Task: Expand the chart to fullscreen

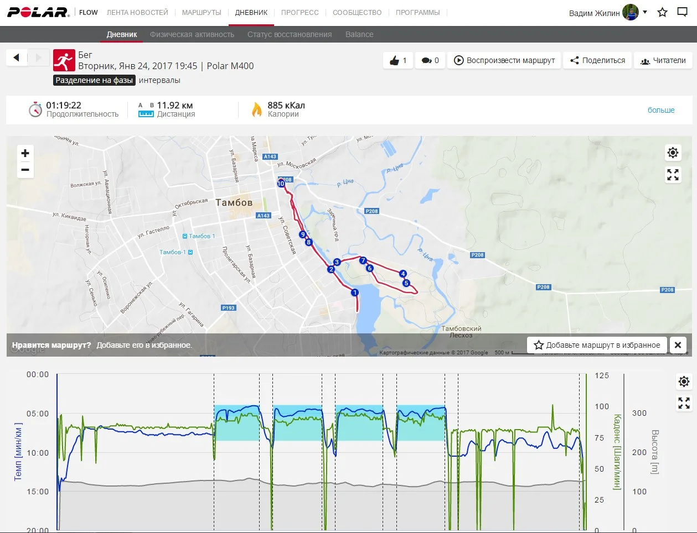Action: (x=684, y=403)
